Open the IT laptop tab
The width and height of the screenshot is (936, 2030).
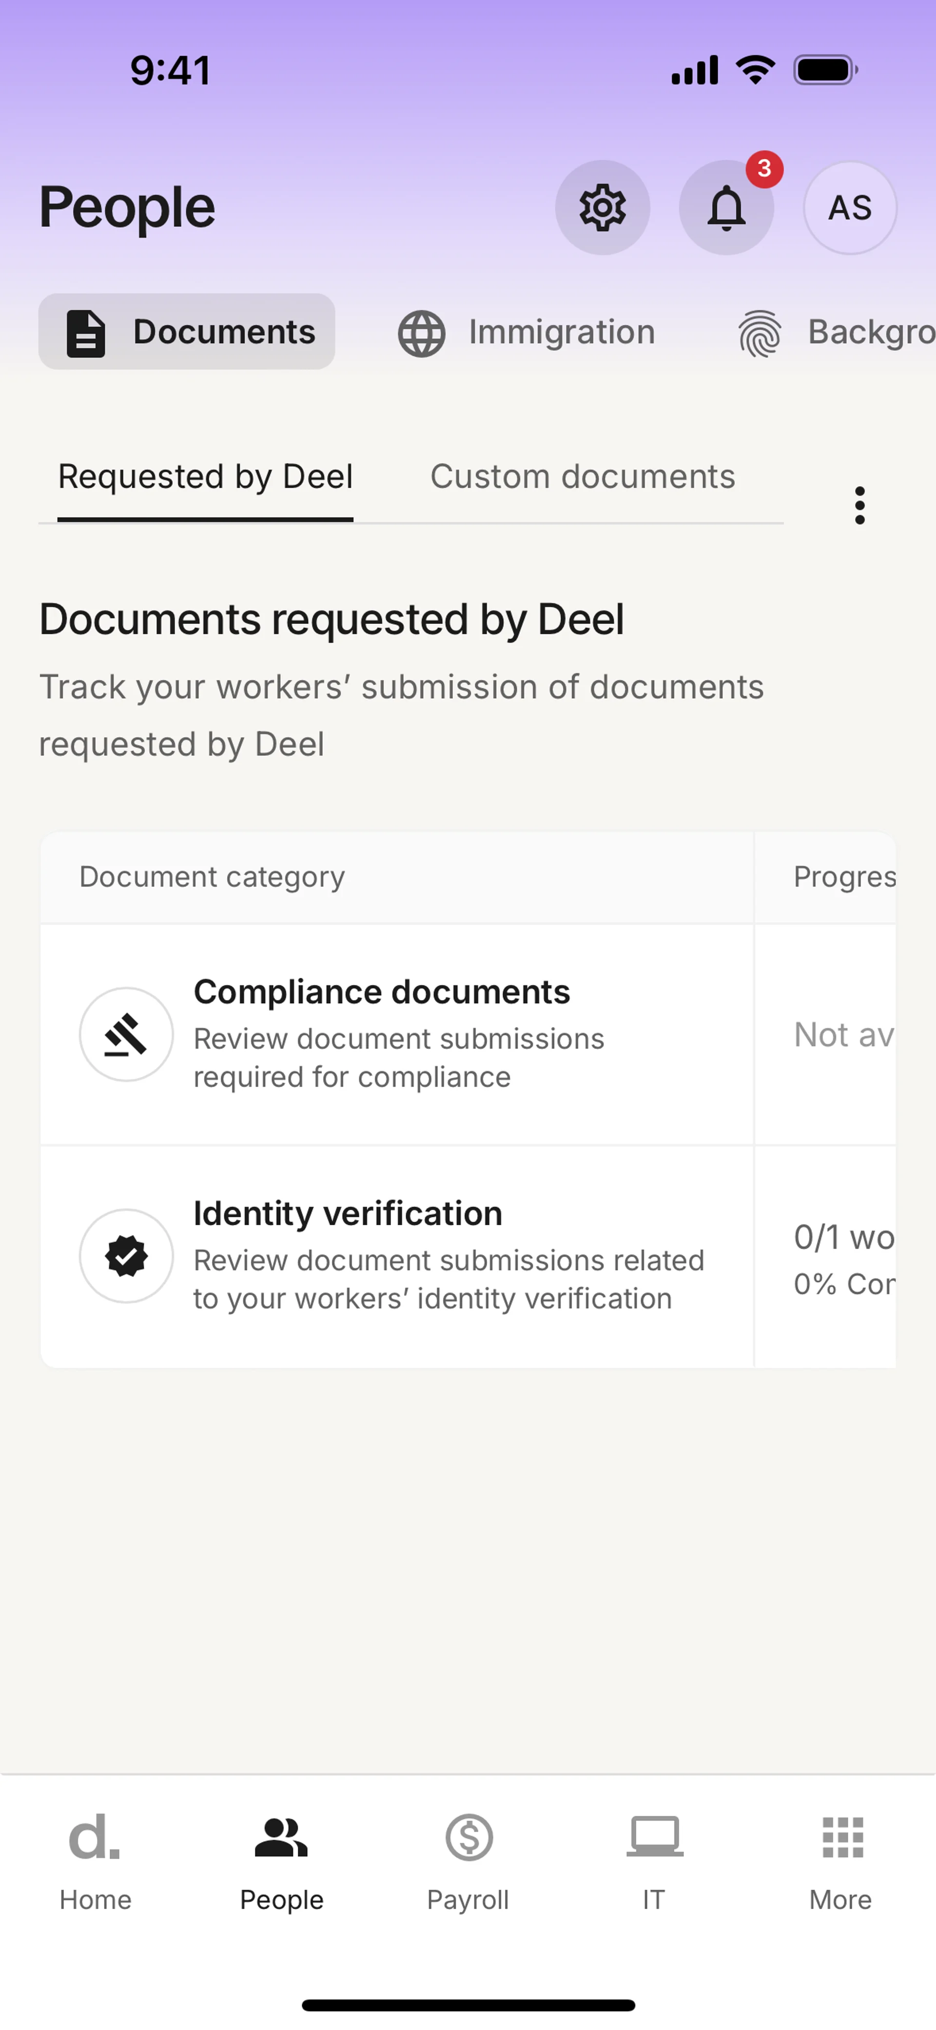tap(654, 1863)
